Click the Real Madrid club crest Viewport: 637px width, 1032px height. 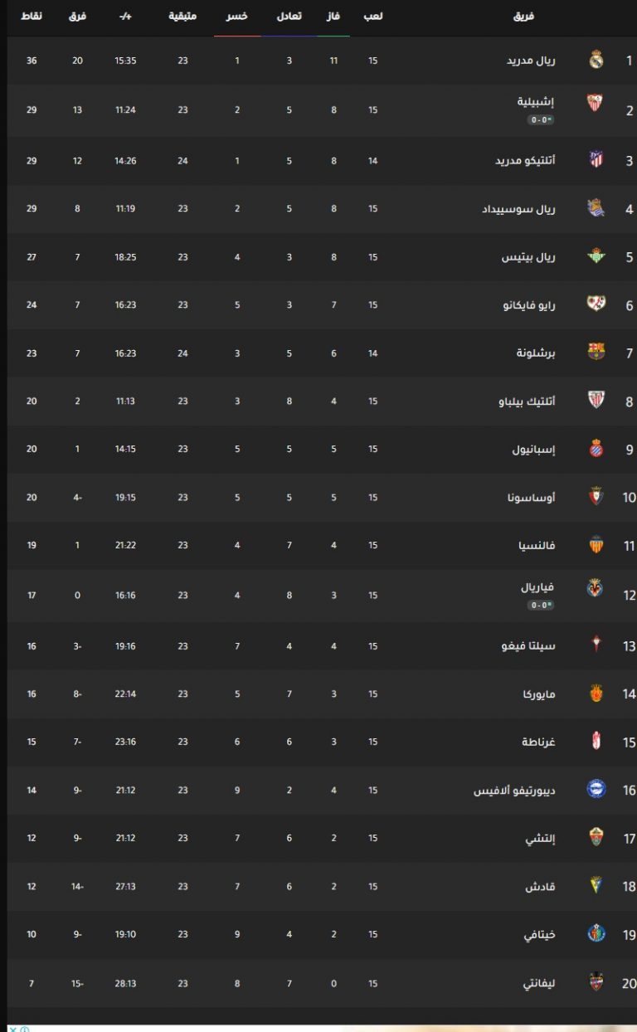pos(596,61)
